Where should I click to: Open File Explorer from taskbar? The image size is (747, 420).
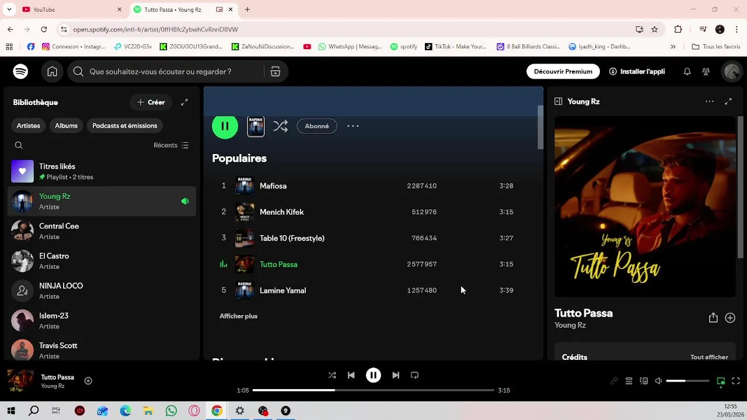(x=148, y=411)
